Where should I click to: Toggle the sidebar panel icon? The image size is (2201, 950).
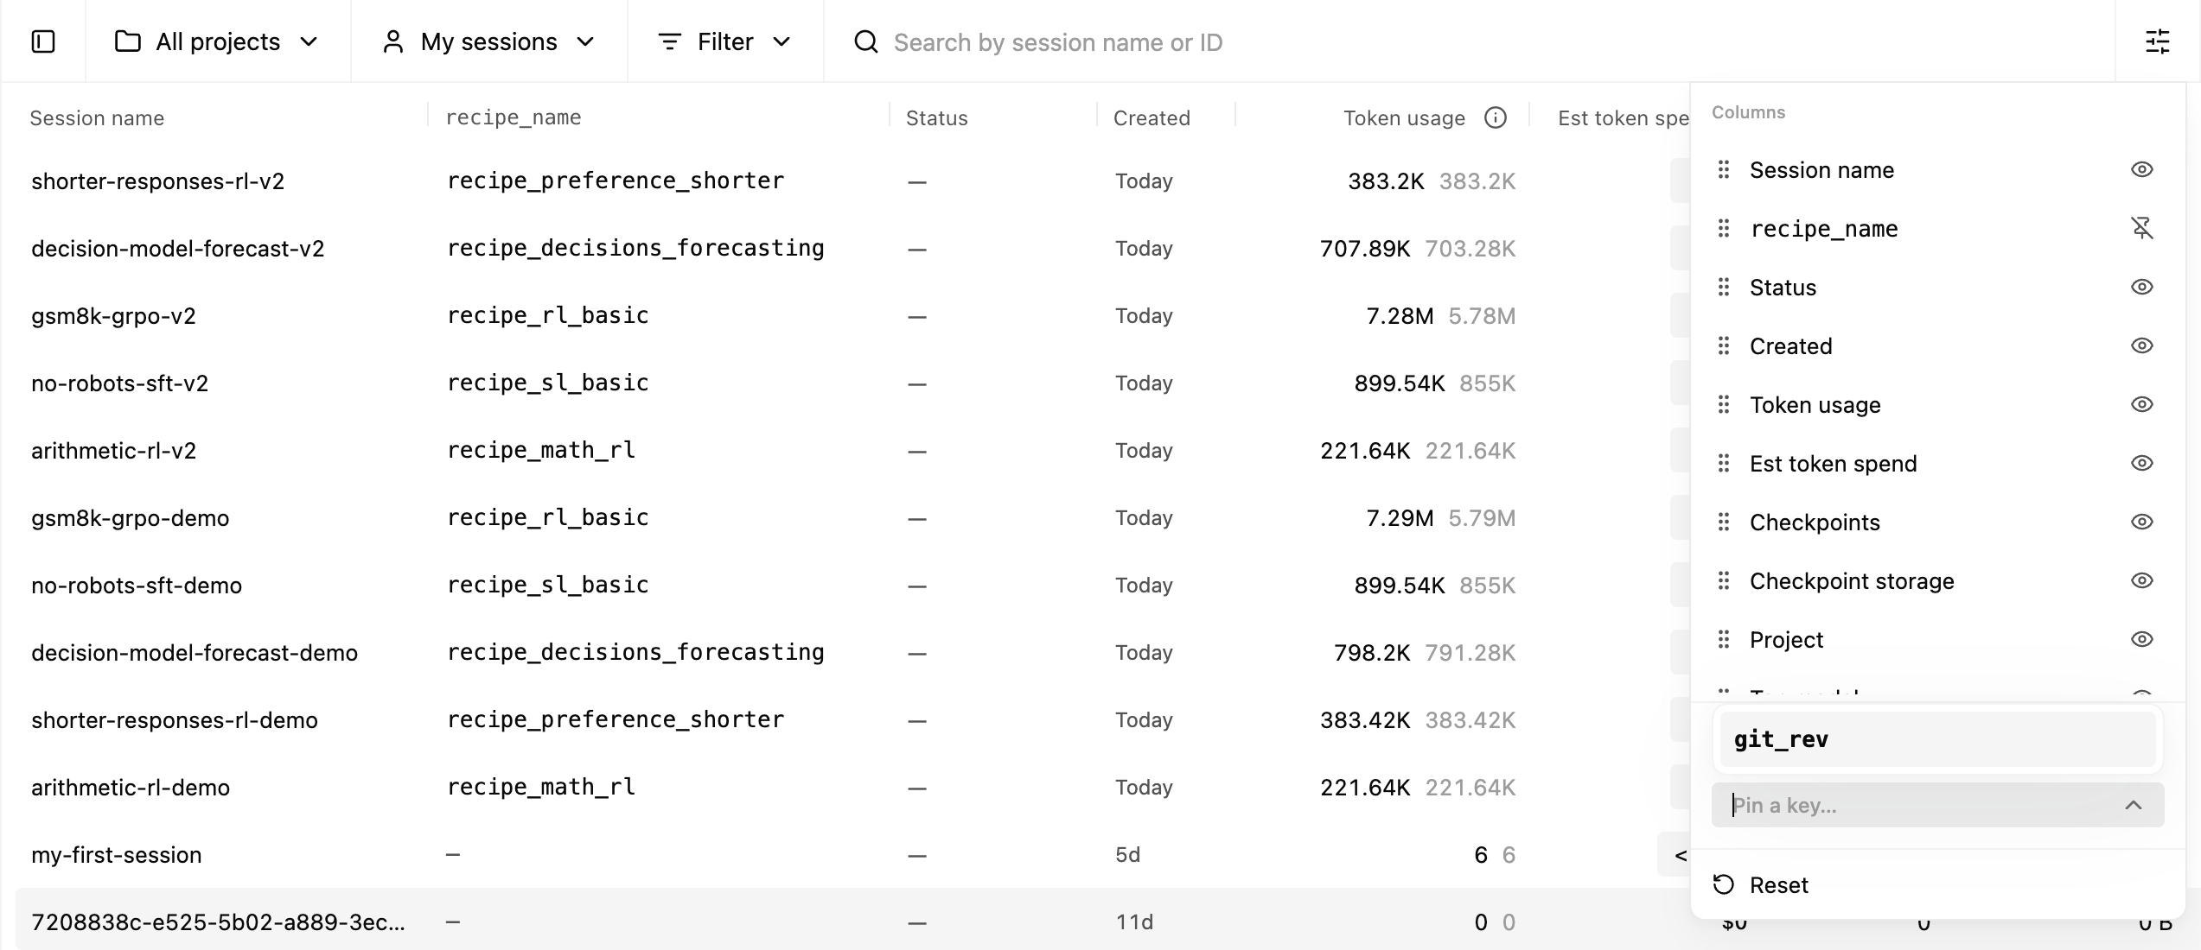click(43, 41)
